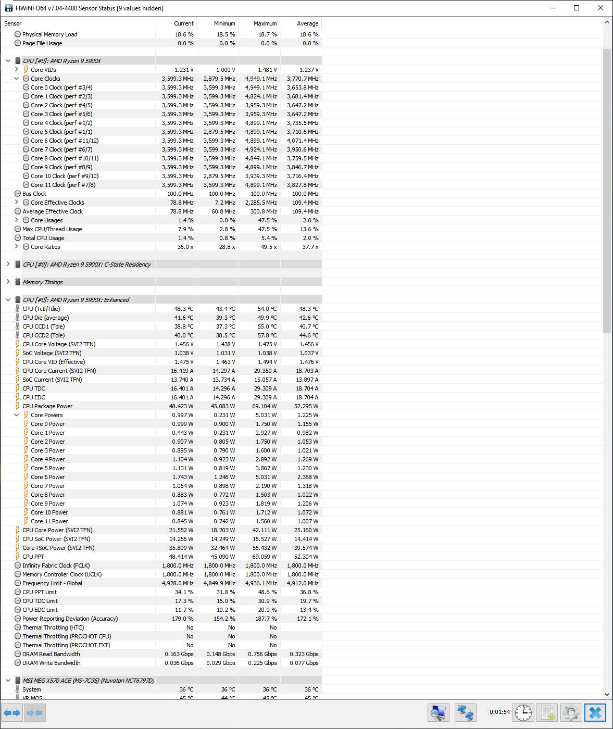Select the Frequency Limit - Global row label
The image size is (613, 729).
52,583
